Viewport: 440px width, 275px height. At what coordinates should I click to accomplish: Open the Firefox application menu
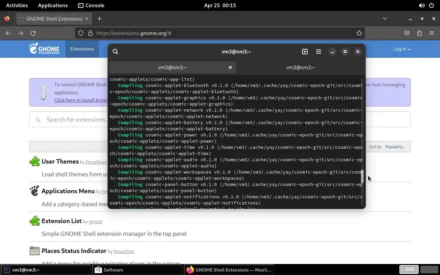point(432,33)
